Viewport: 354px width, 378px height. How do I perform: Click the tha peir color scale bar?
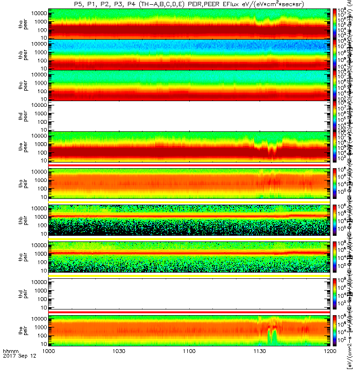pos(335,183)
